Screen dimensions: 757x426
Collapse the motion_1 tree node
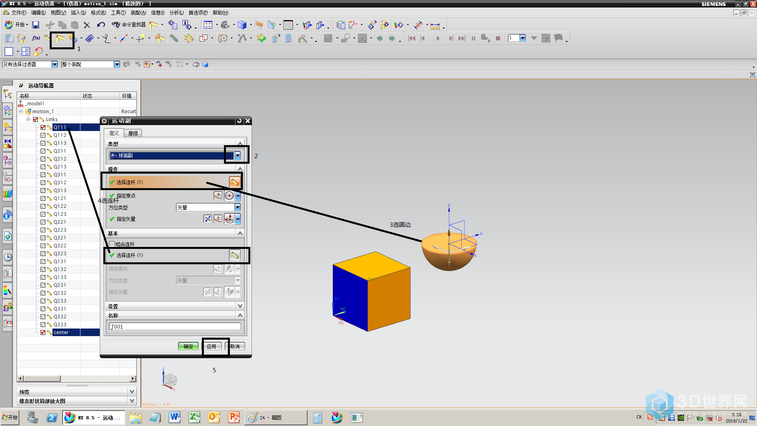(x=21, y=112)
